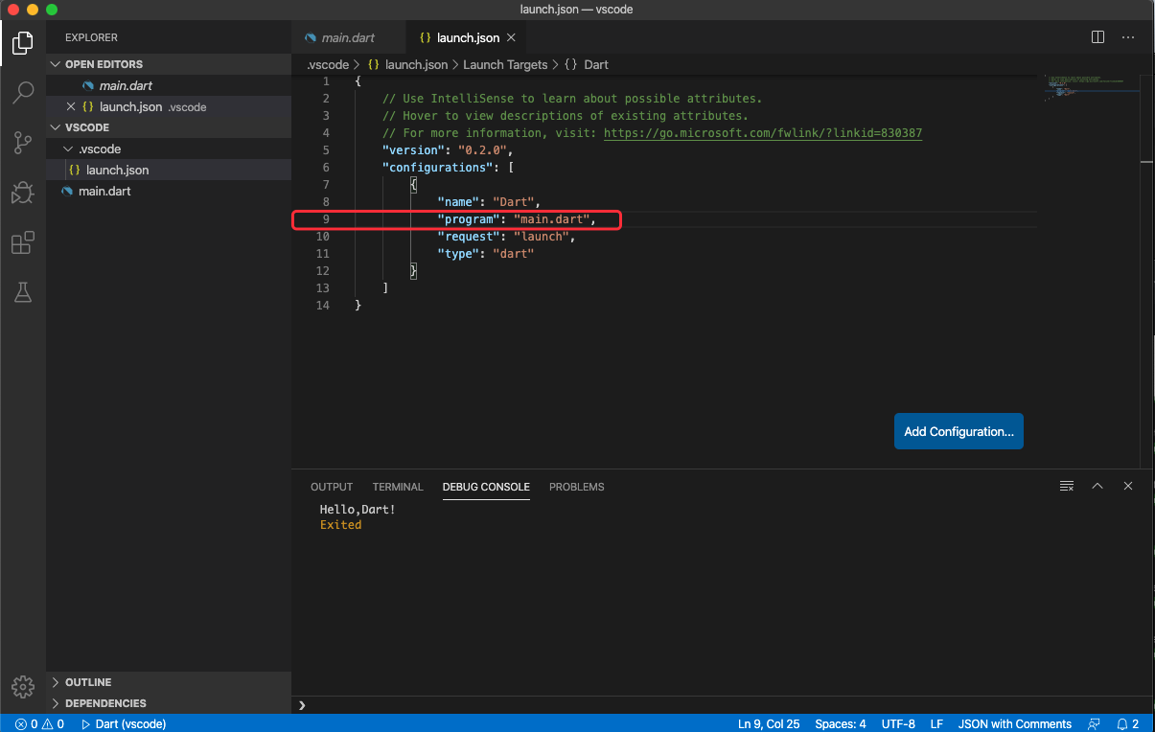Open the Source Control view icon
The width and height of the screenshot is (1155, 732).
(23, 143)
